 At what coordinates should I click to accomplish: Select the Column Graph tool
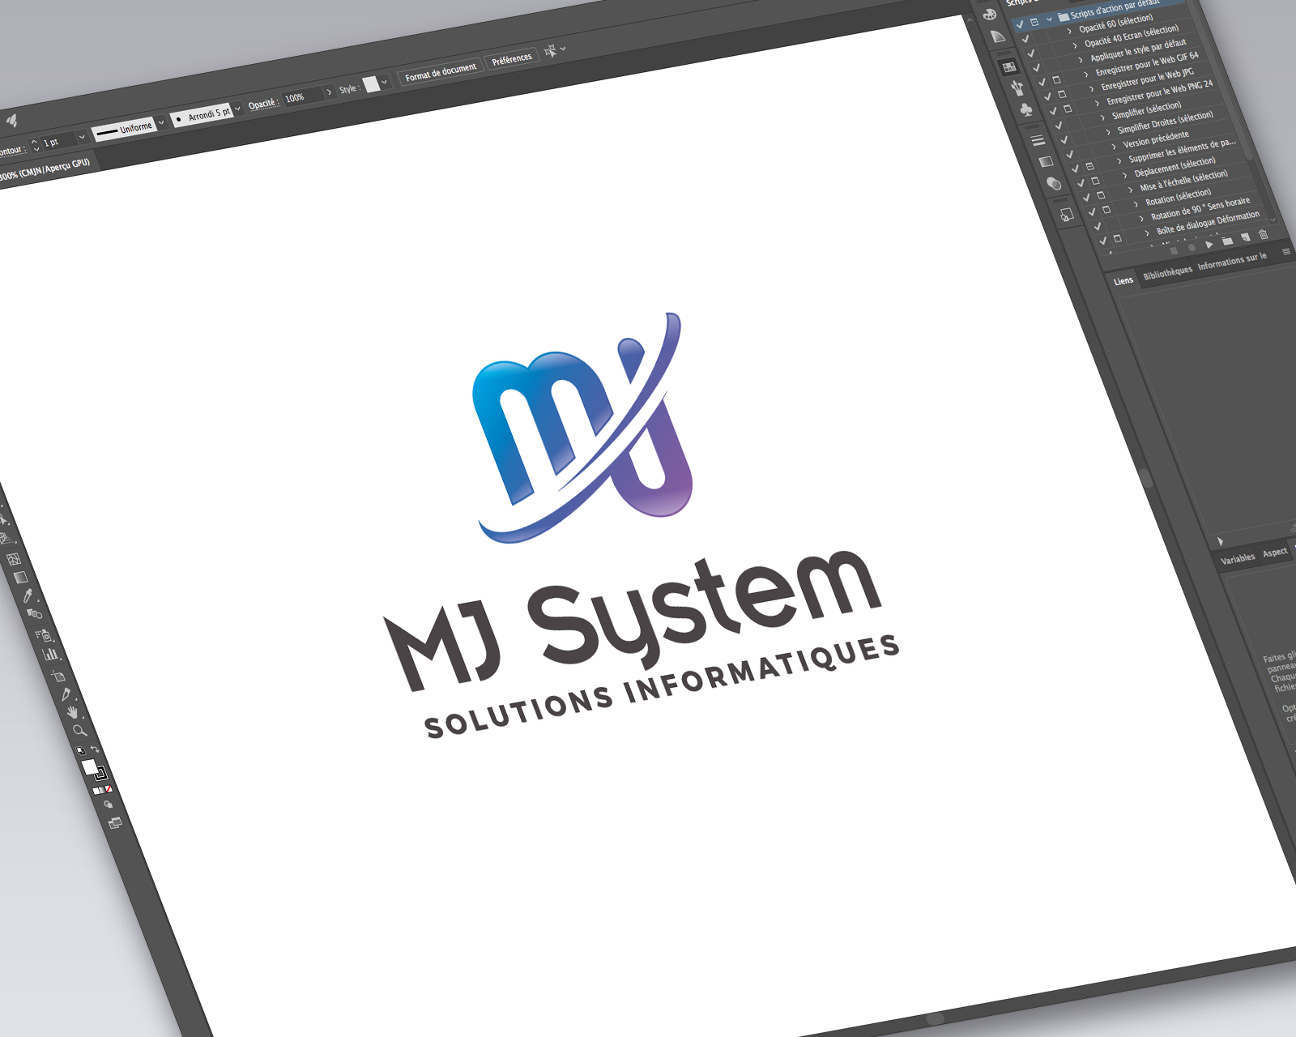pos(50,654)
